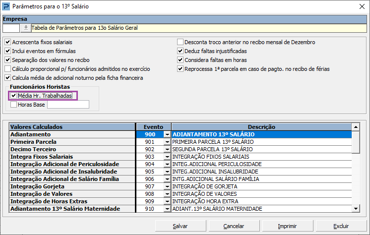
Task: Toggle Separação dos valores no recibo checkbox
Action: click(8, 60)
